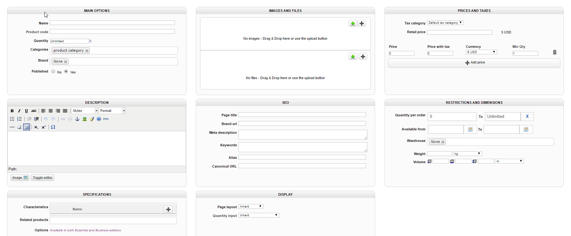Image resolution: width=571 pixels, height=236 pixels.
Task: Set Published to No
Action: (x=53, y=71)
